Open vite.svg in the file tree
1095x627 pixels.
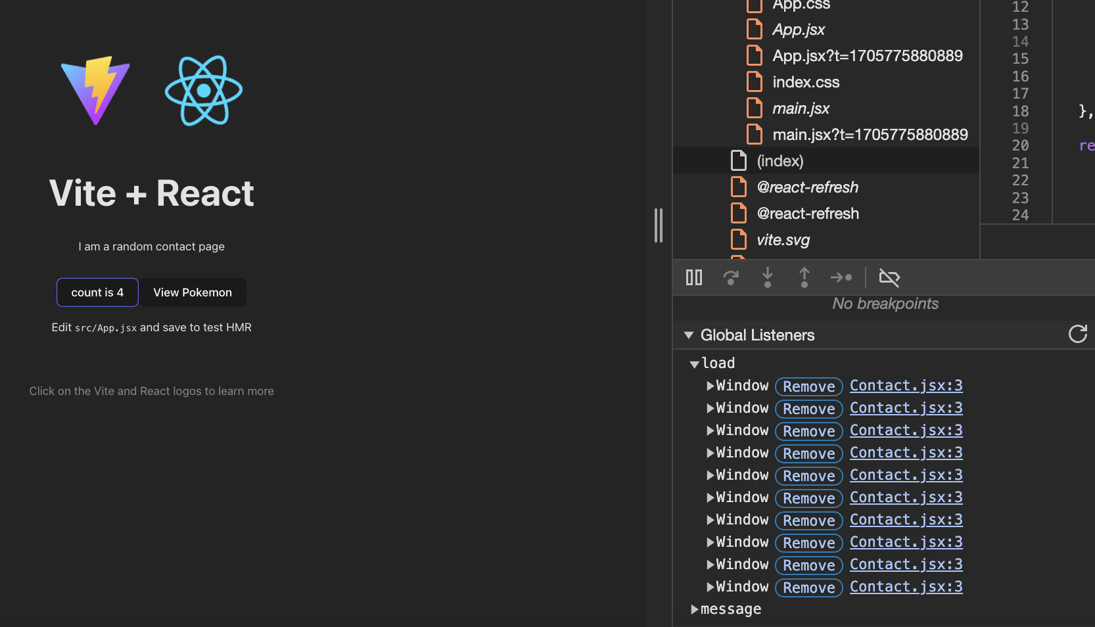point(783,240)
